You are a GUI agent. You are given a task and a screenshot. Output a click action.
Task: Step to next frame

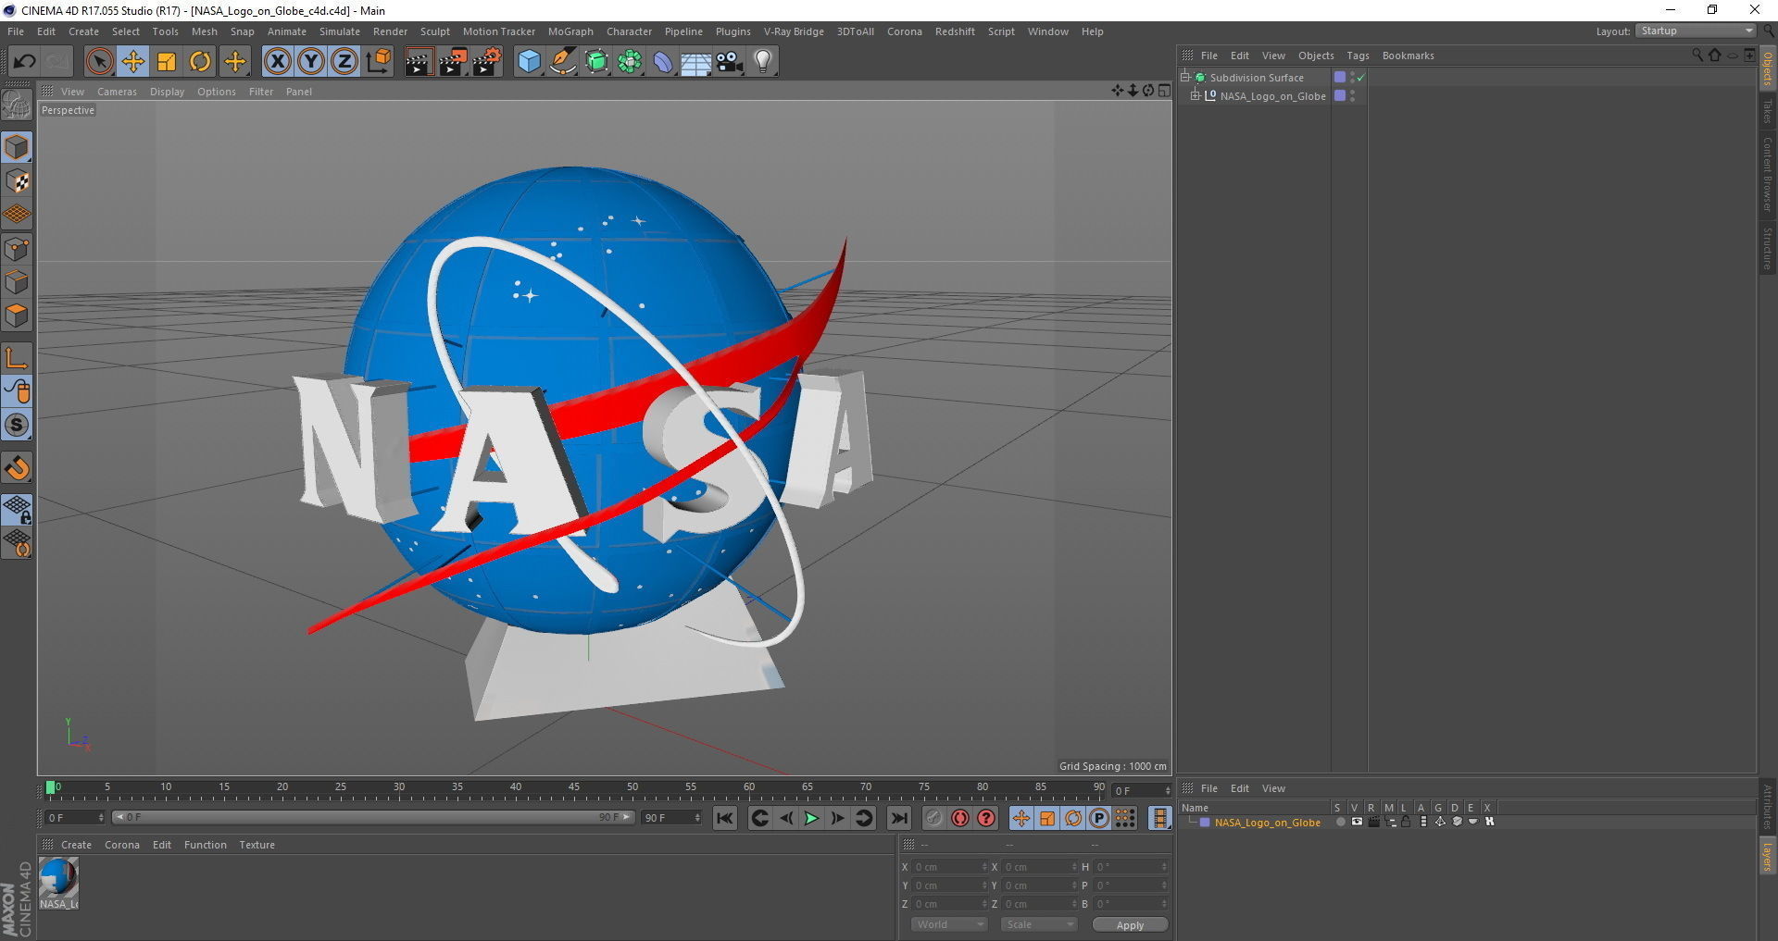(x=837, y=818)
